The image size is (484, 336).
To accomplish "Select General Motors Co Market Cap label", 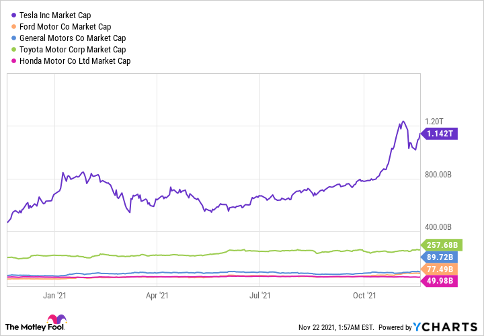I will pyautogui.click(x=73, y=38).
